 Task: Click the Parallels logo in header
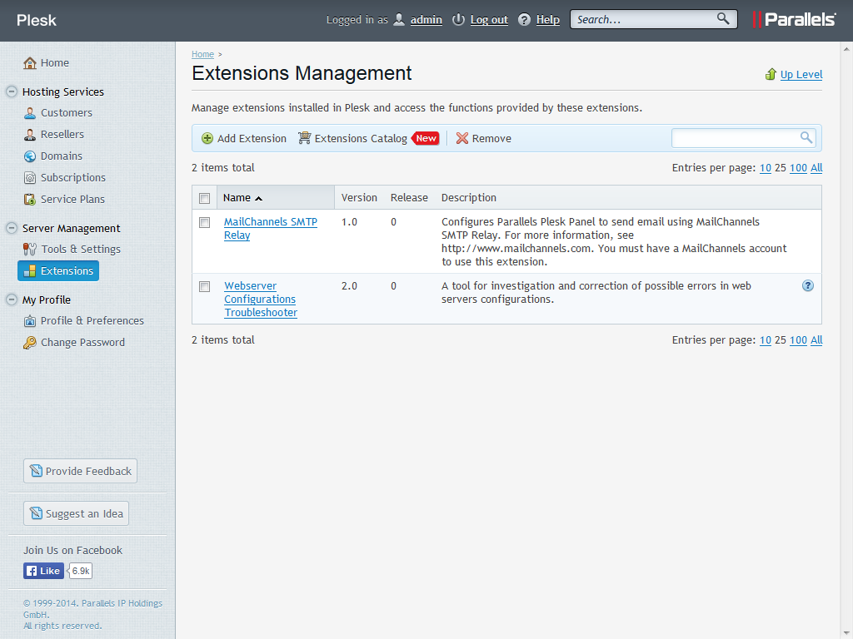(x=794, y=20)
